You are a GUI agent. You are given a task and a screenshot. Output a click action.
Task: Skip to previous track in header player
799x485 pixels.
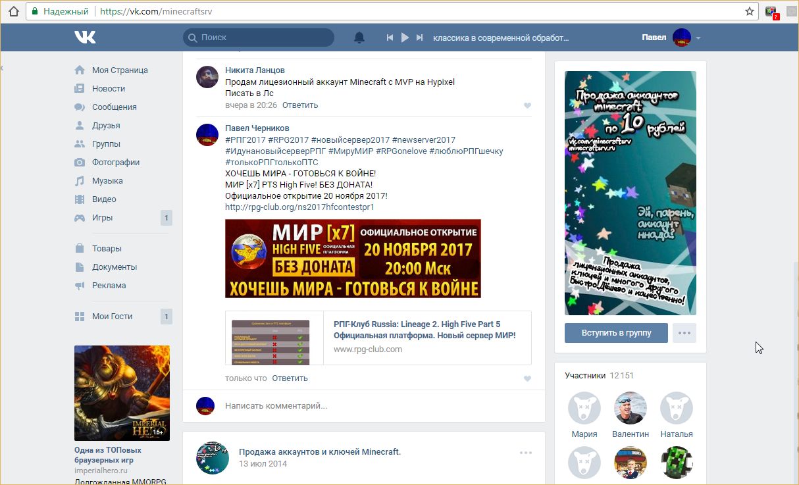[x=390, y=38]
